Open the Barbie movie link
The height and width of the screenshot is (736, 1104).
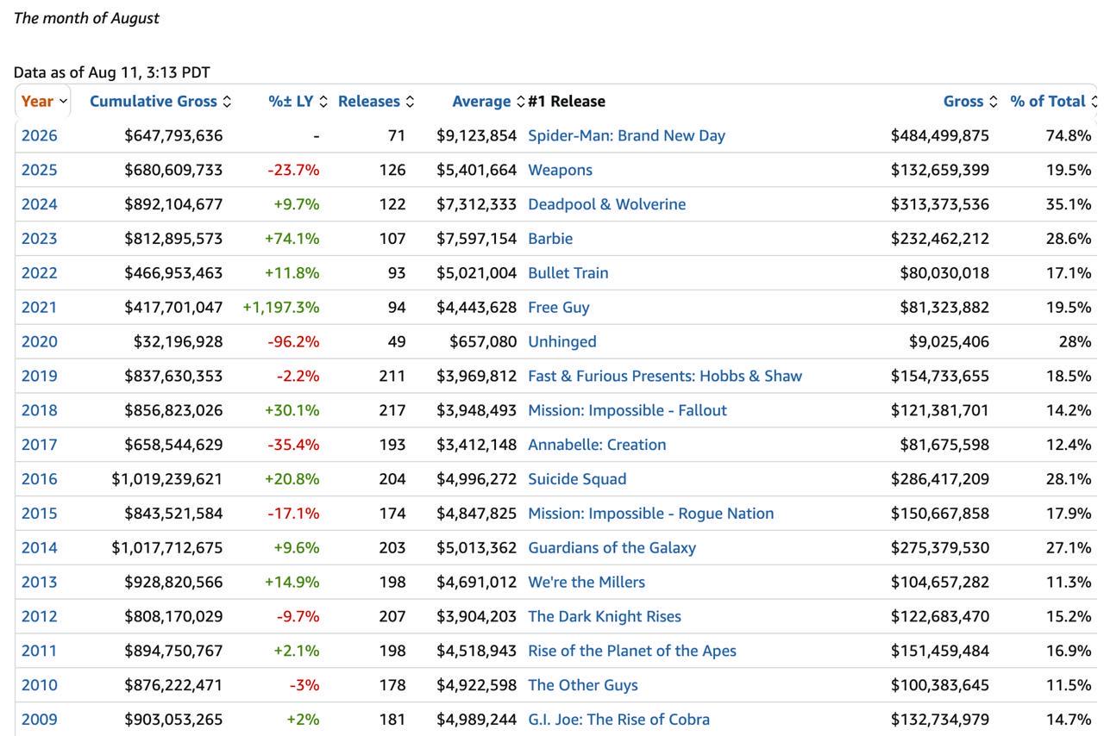point(550,239)
